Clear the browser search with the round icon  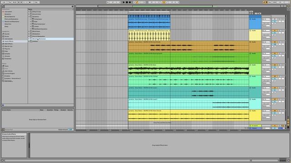coord(73,6)
